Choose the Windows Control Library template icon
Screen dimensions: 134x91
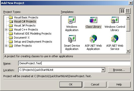coord(115,20)
